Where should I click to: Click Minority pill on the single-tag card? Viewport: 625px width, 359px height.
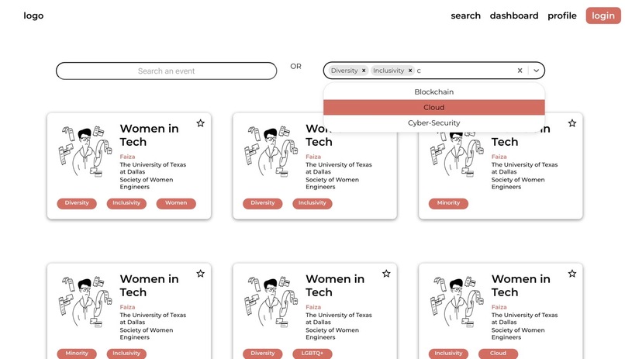[x=448, y=203]
